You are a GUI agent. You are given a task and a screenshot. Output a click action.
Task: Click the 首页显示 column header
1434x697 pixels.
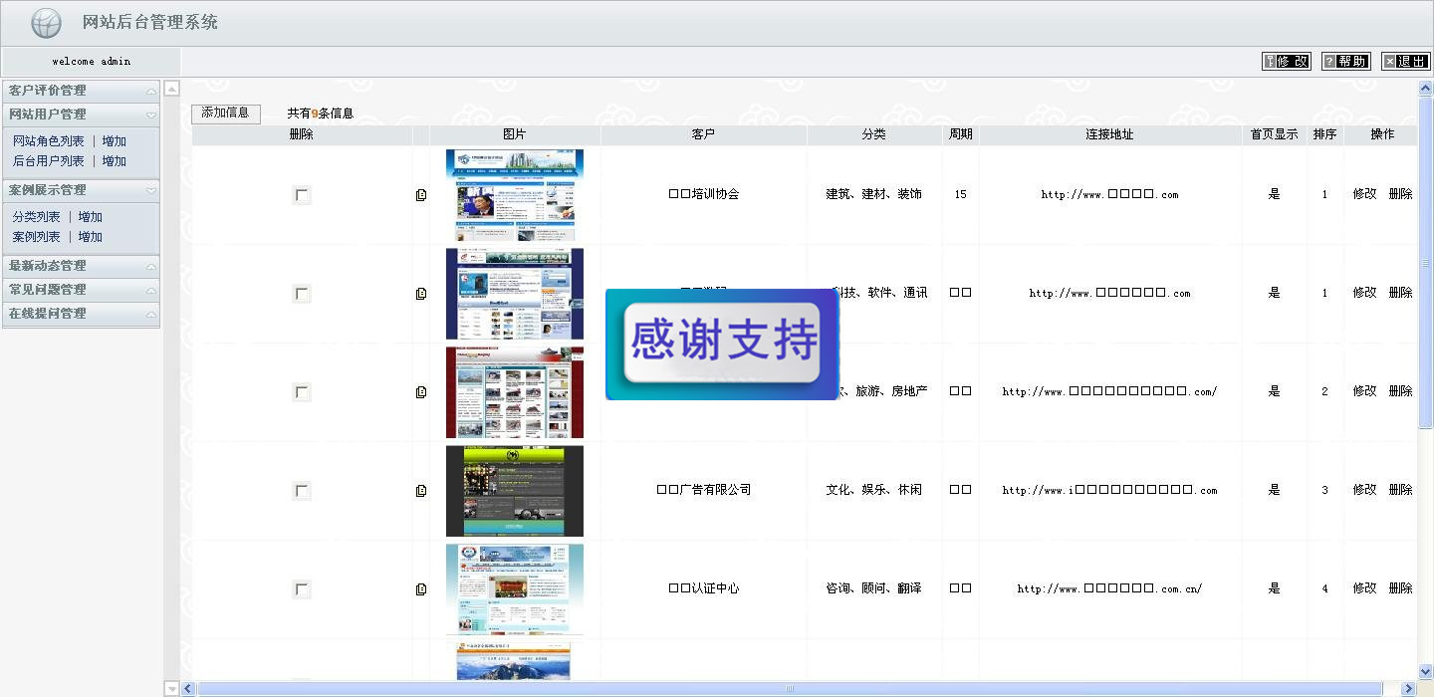coord(1275,134)
